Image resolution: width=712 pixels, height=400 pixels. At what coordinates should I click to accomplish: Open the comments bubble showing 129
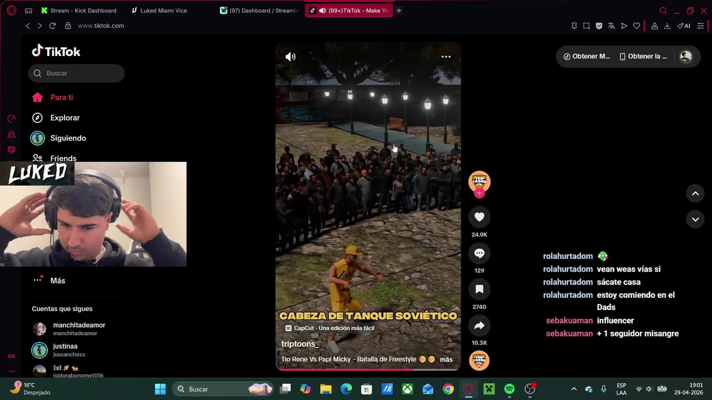479,253
